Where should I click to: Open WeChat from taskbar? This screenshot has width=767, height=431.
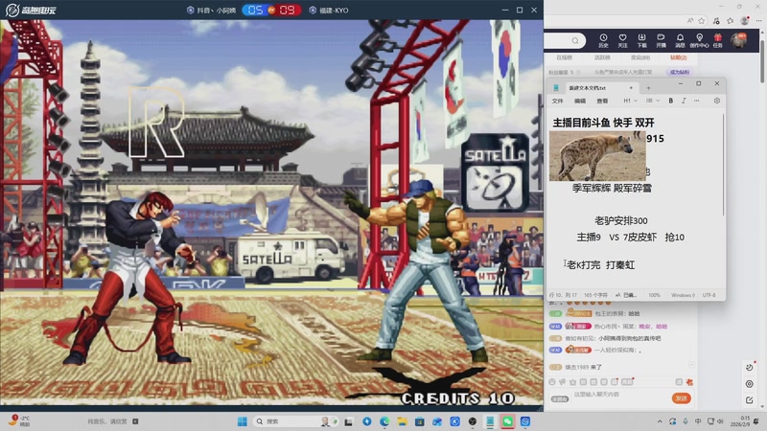[x=508, y=421]
